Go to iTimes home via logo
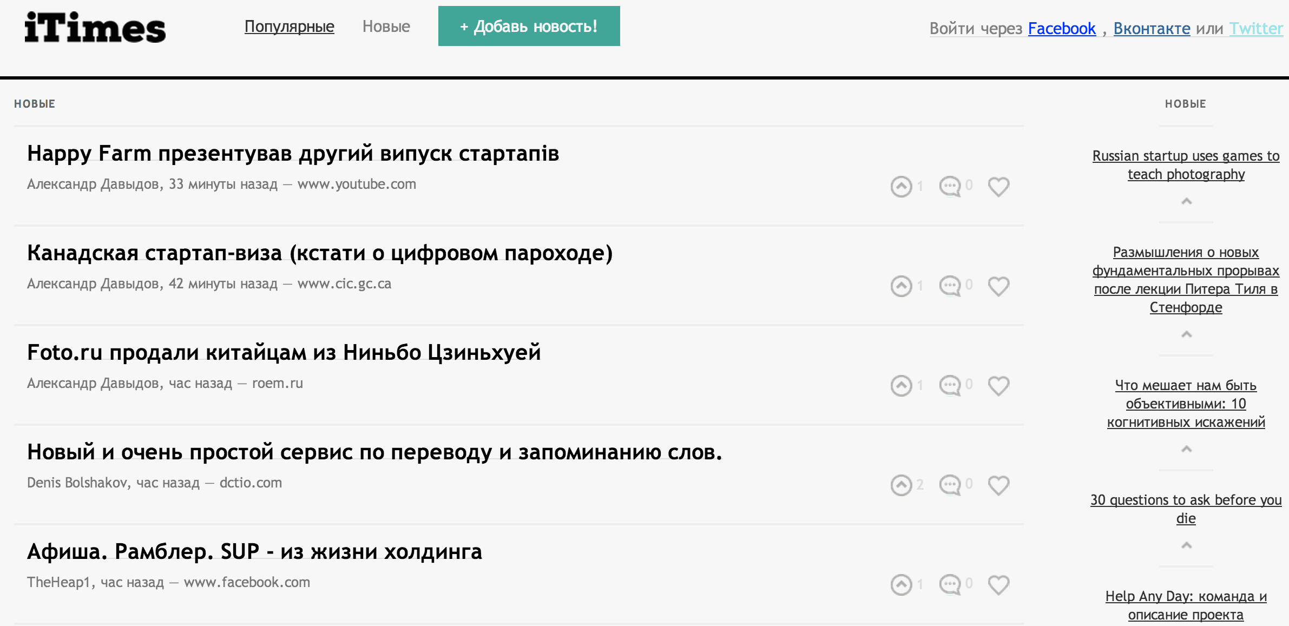The width and height of the screenshot is (1289, 626). [x=95, y=28]
